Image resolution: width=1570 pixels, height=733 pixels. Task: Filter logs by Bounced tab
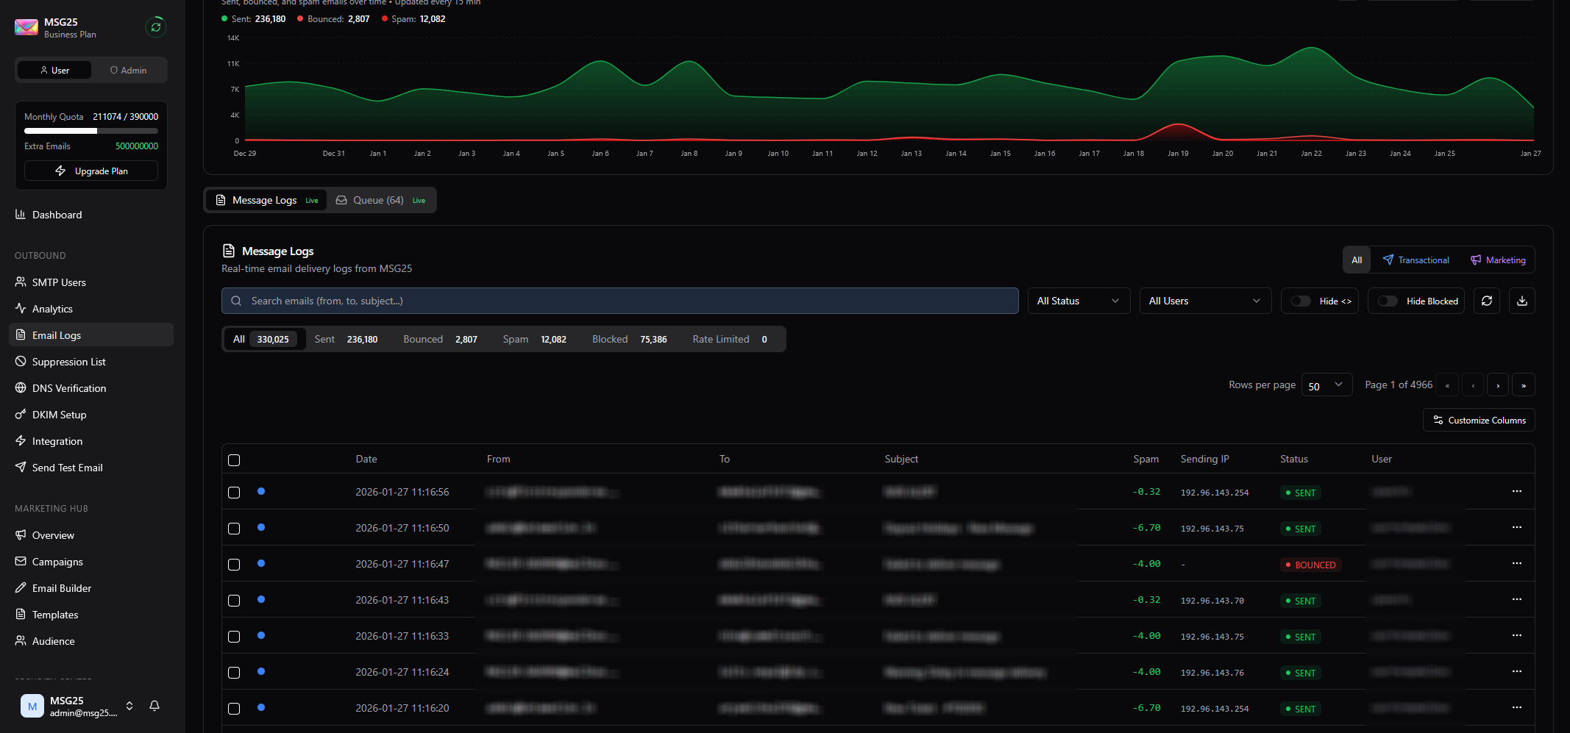pos(440,339)
